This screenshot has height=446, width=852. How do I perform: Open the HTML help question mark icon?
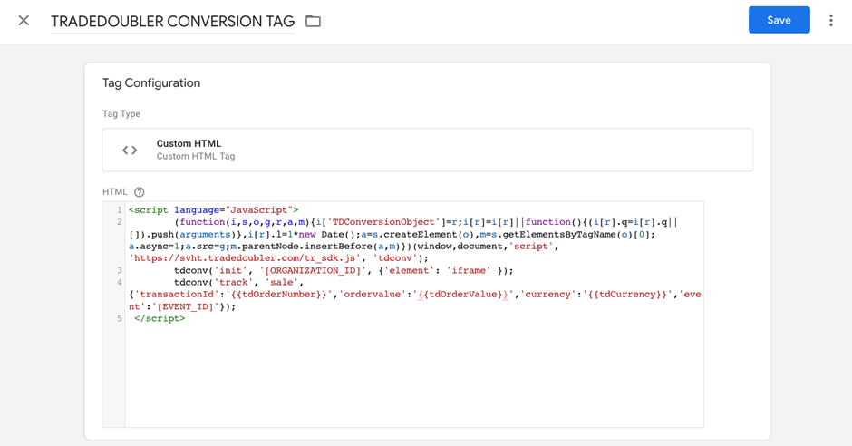pos(139,192)
